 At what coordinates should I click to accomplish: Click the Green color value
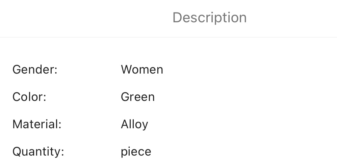(137, 97)
